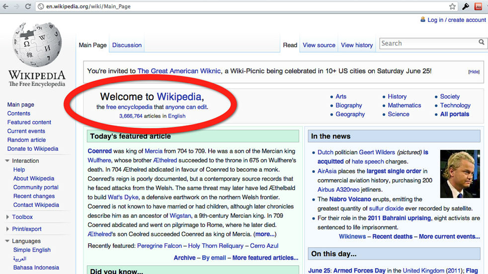Switch to the Discussion tab

(127, 45)
